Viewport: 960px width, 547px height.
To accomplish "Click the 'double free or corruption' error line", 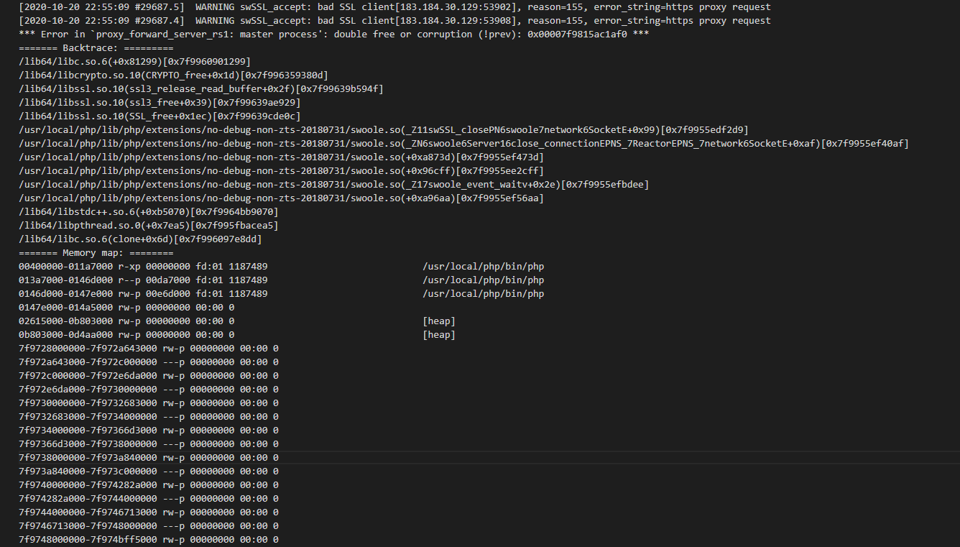I will [334, 35].
